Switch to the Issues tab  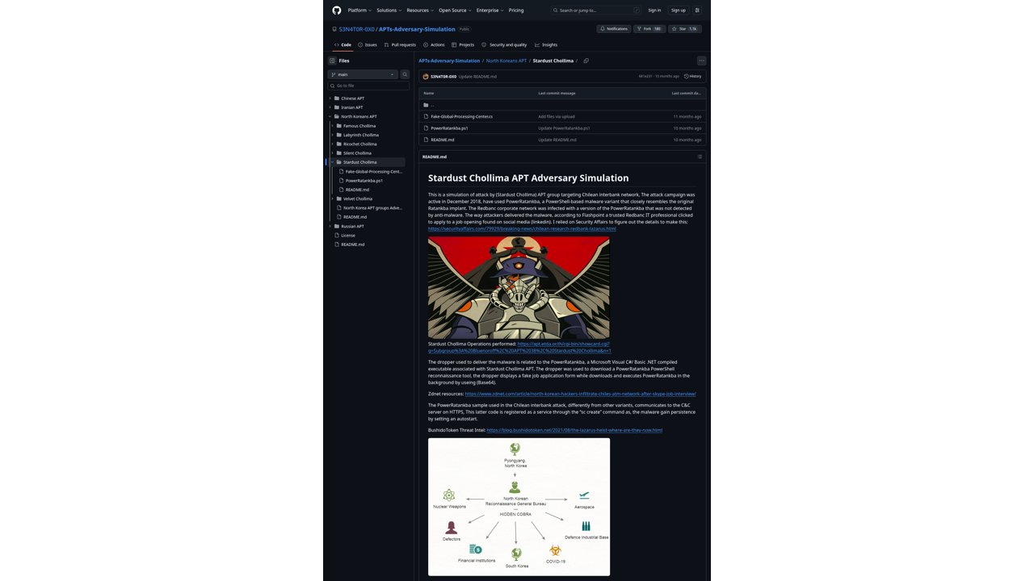(368, 45)
